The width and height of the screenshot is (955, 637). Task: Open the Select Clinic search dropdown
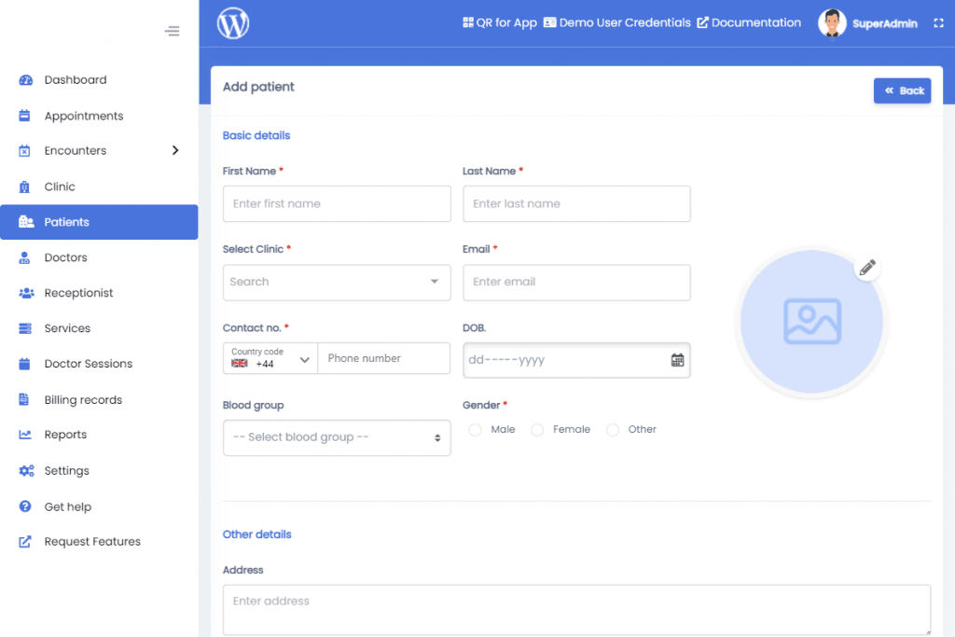pyautogui.click(x=337, y=282)
